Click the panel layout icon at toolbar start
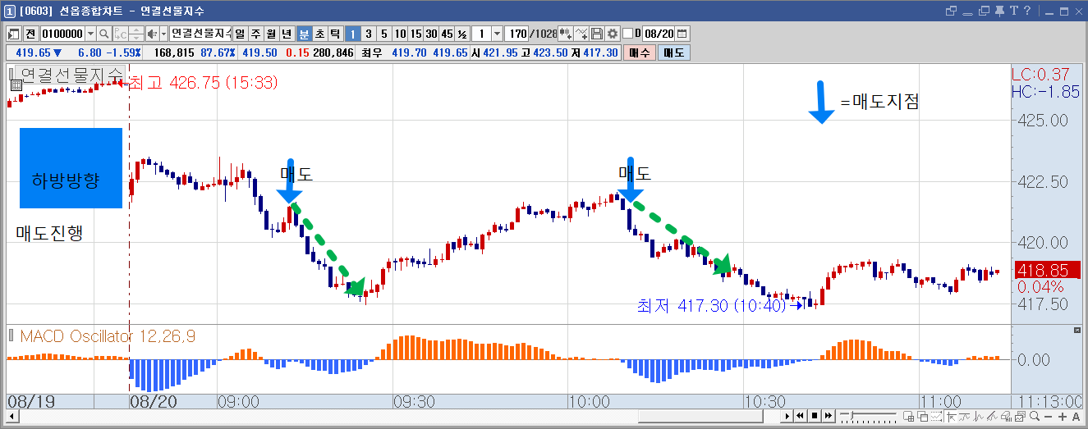Screen dimensions: 1088x429 (x=13, y=34)
